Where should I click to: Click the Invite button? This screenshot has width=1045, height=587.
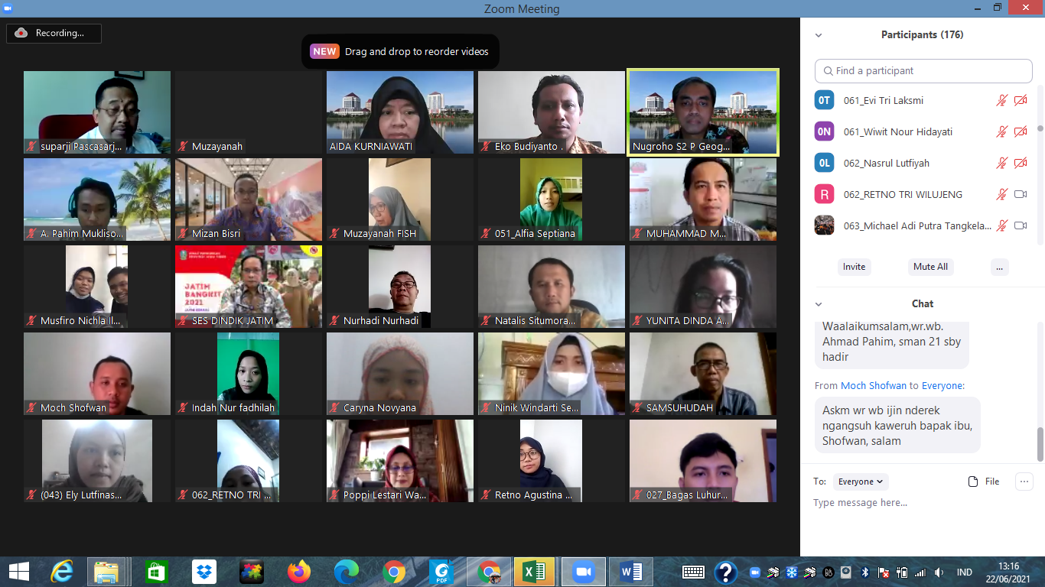pyautogui.click(x=854, y=267)
